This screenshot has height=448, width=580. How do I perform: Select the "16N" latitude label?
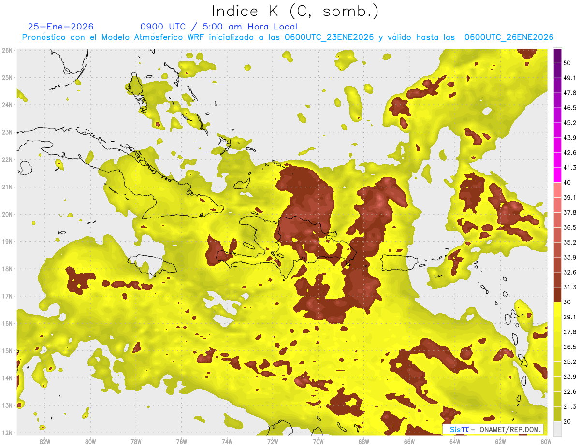click(x=7, y=323)
